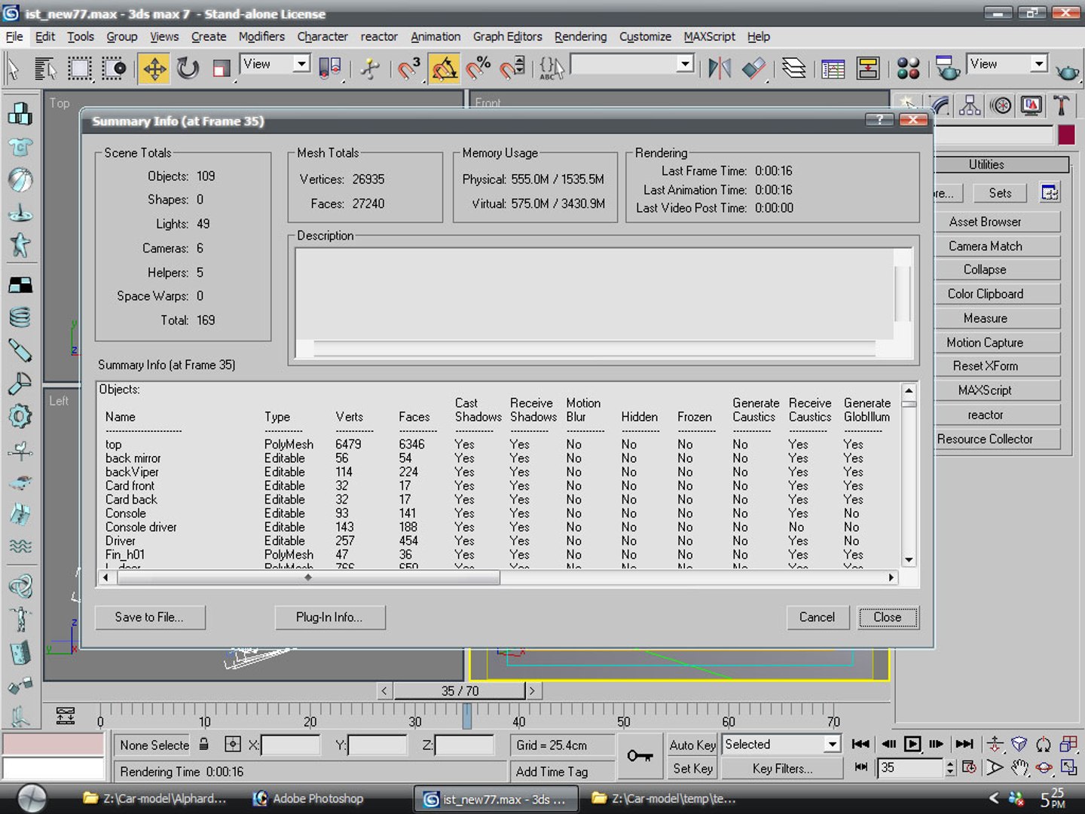The image size is (1085, 814).
Task: Click the Play Animation button
Action: pyautogui.click(x=912, y=745)
